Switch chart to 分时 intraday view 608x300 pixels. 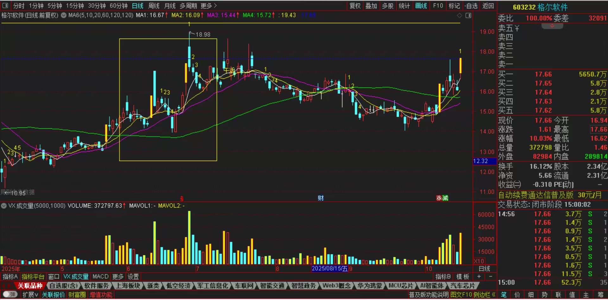19,6
